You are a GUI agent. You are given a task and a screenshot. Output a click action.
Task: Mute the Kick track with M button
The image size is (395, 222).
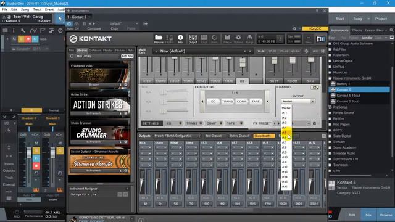pos(14,39)
